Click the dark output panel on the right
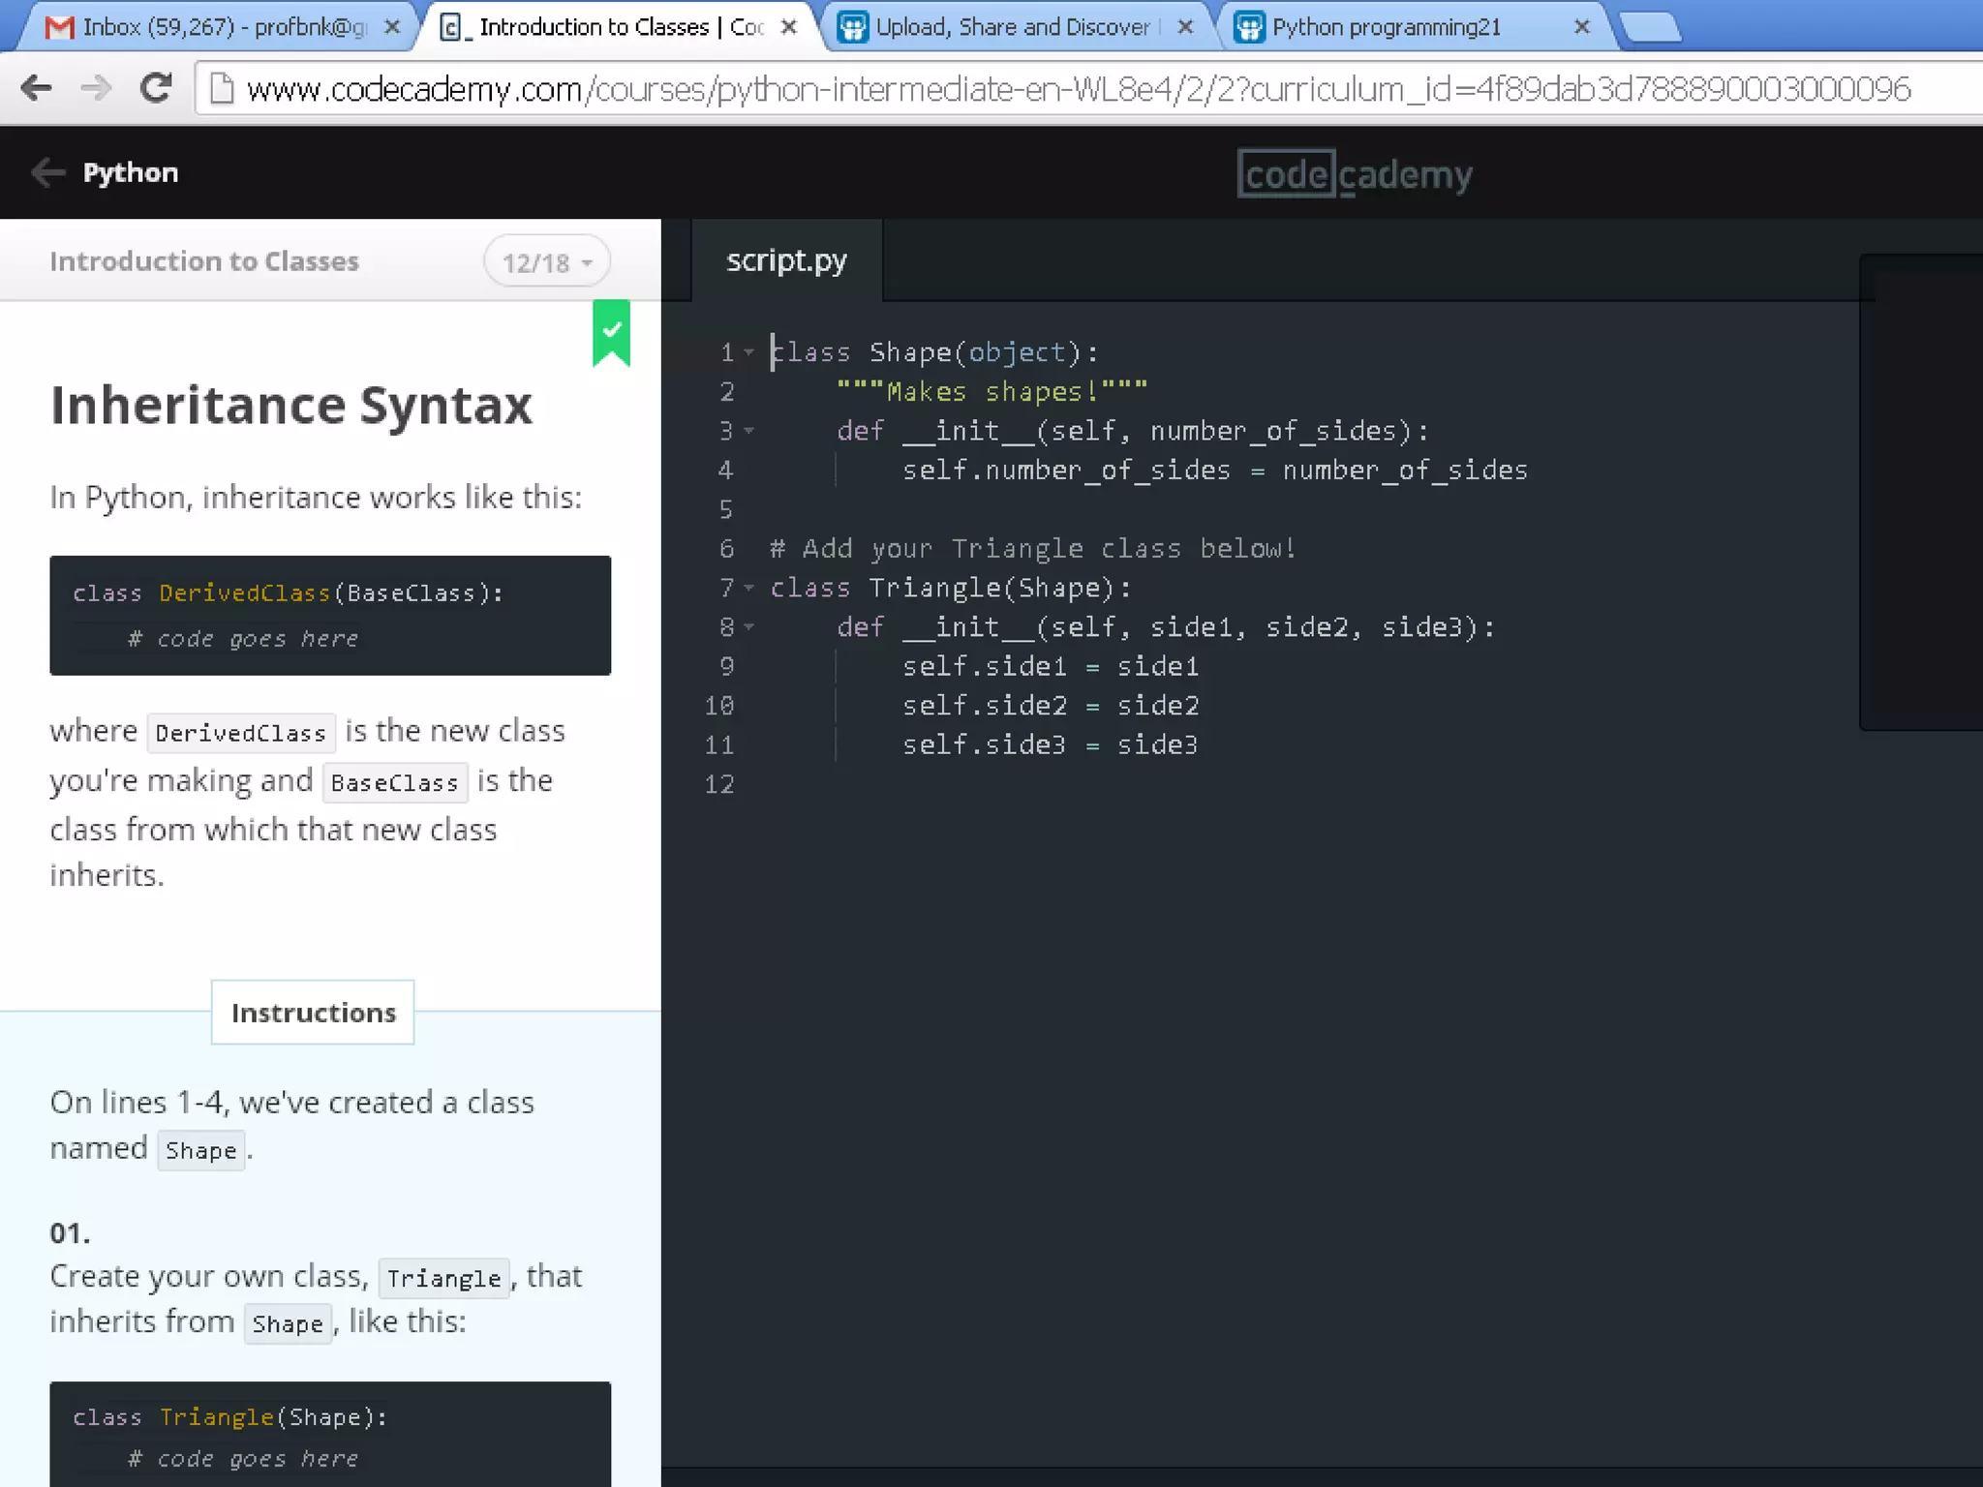 click(1921, 492)
